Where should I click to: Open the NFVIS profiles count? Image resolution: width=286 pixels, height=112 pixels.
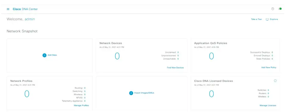tap(85, 98)
